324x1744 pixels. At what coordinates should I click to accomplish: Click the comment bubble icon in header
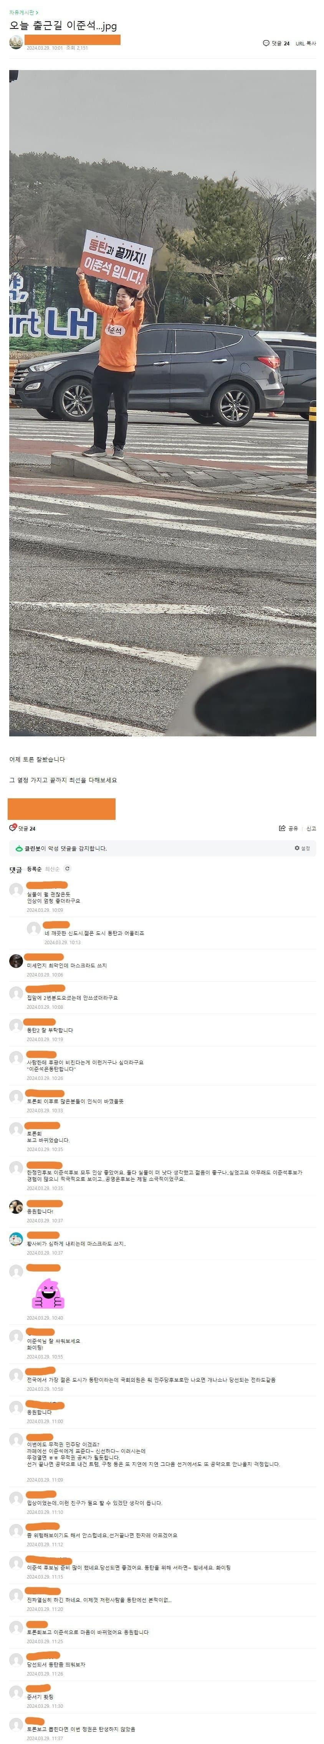pos(266,43)
